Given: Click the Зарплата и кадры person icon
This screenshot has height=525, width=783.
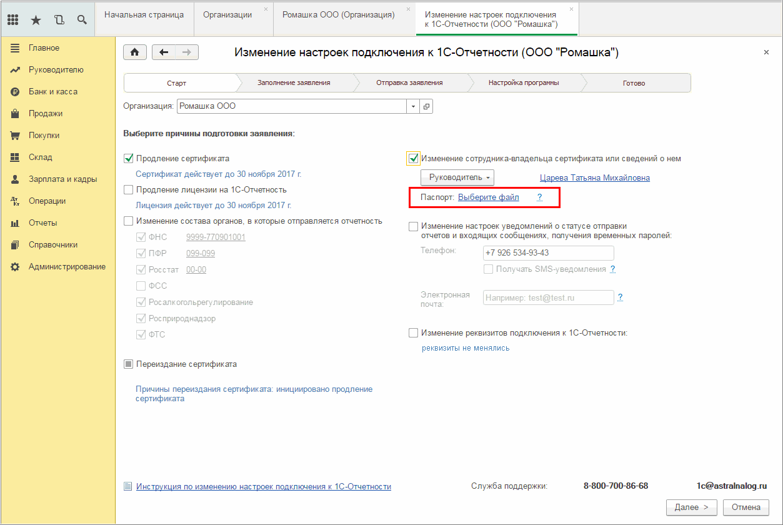Looking at the screenshot, I should click(x=16, y=179).
